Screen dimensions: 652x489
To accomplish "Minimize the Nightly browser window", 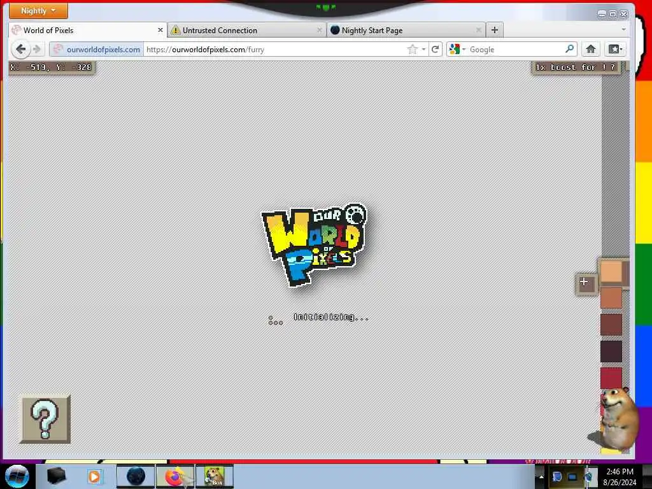I will point(602,15).
